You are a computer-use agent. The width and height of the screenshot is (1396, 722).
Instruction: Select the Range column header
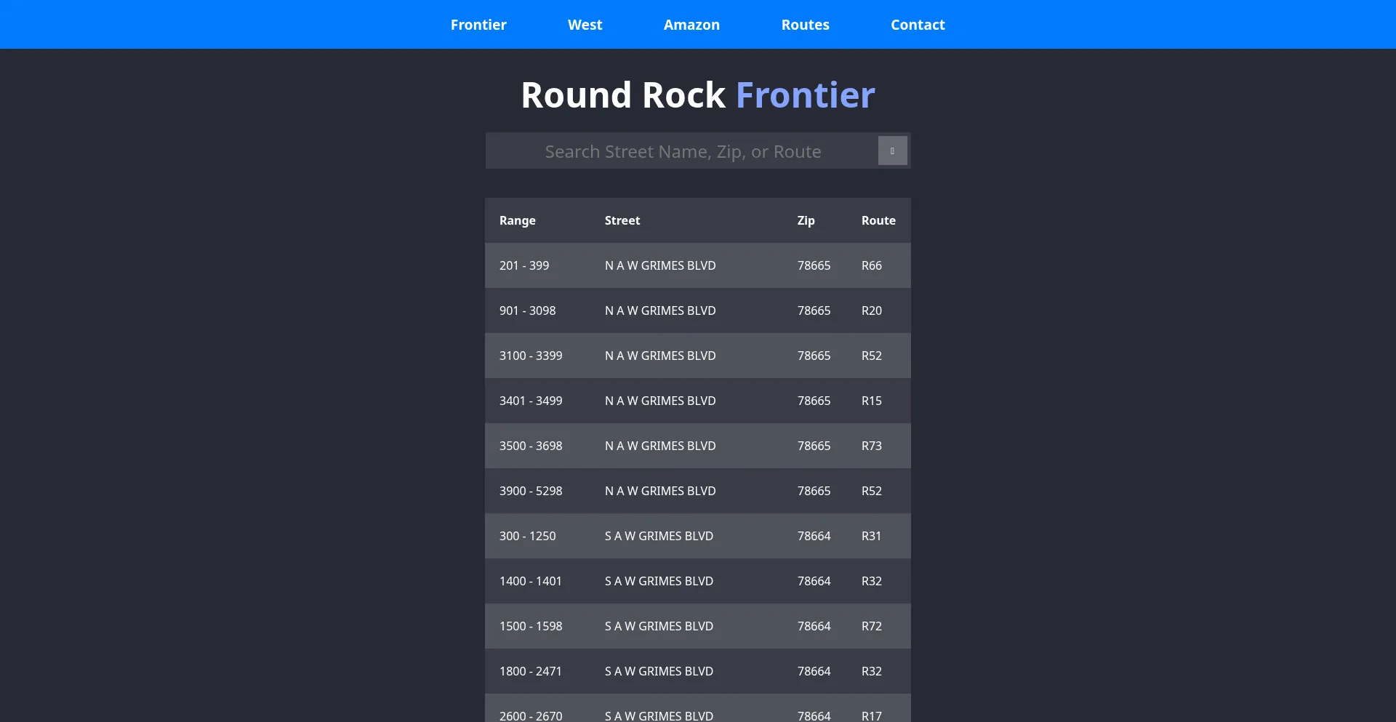(x=518, y=220)
